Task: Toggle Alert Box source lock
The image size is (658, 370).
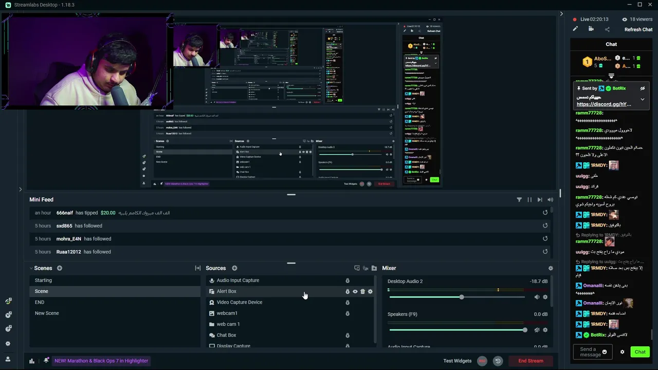Action: [x=348, y=291]
